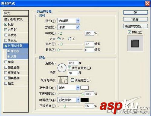Screen dimensions: 151x116
Task: Click the 深度(D) slider handle
Action: [x=61, y=33]
